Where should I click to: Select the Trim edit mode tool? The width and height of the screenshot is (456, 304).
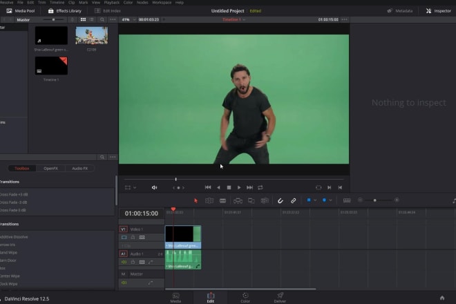(x=209, y=200)
